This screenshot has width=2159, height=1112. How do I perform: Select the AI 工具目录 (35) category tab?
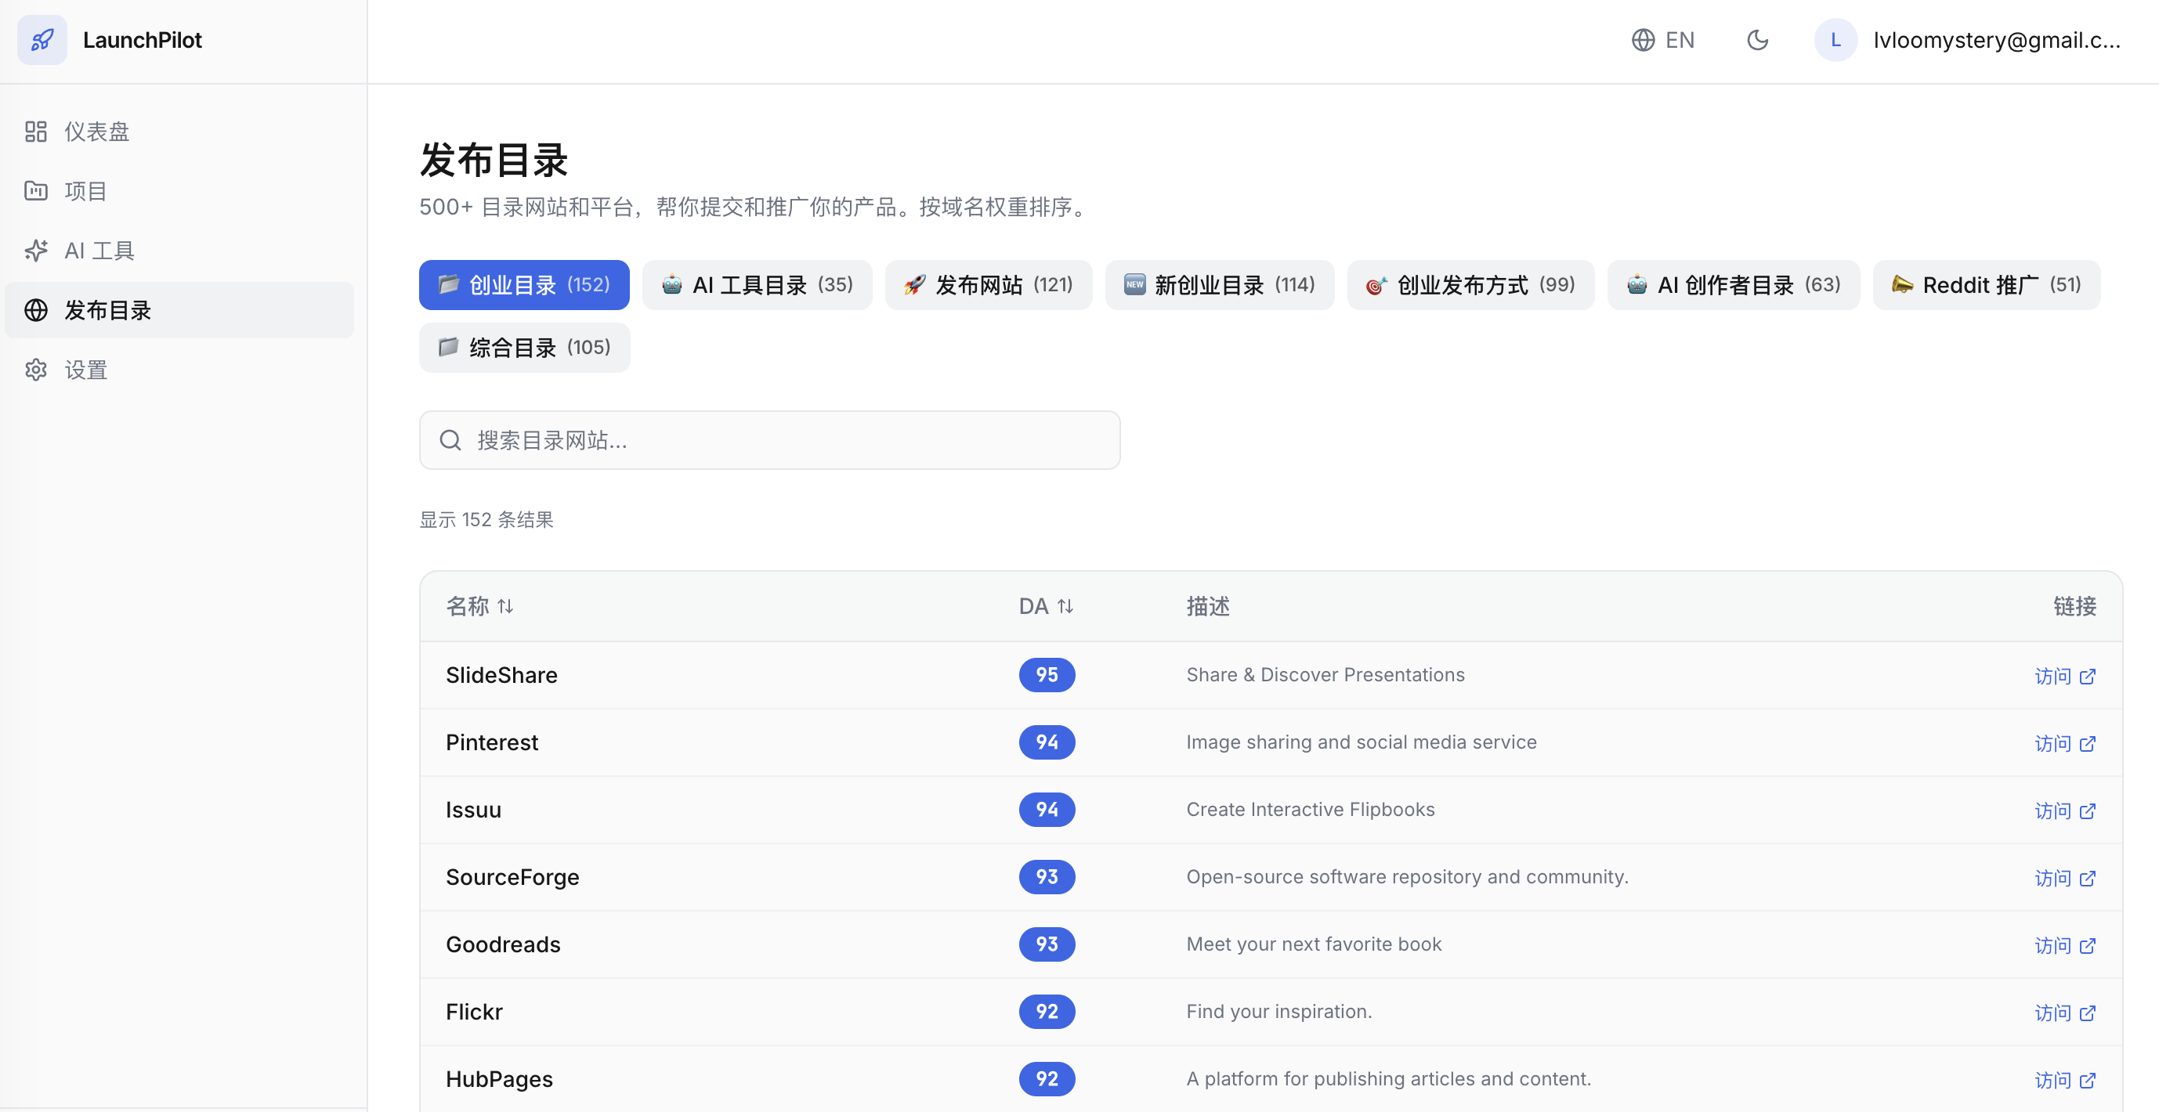click(x=757, y=285)
